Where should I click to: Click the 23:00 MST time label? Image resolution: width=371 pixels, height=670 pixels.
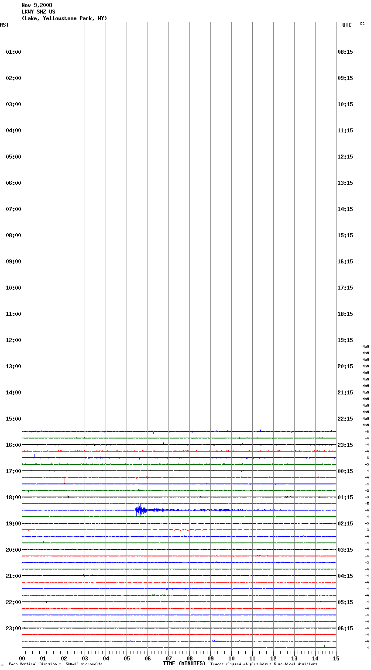pos(13,629)
